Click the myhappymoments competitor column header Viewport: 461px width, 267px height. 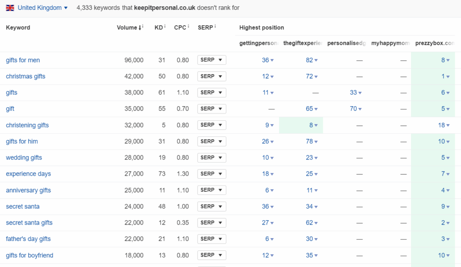pyautogui.click(x=391, y=43)
